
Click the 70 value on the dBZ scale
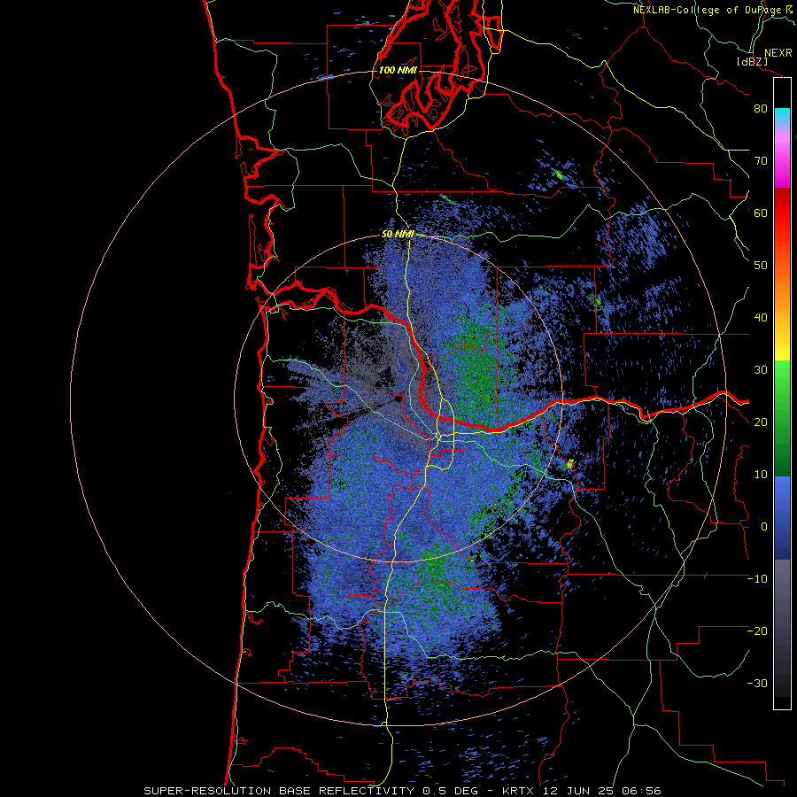761,161
